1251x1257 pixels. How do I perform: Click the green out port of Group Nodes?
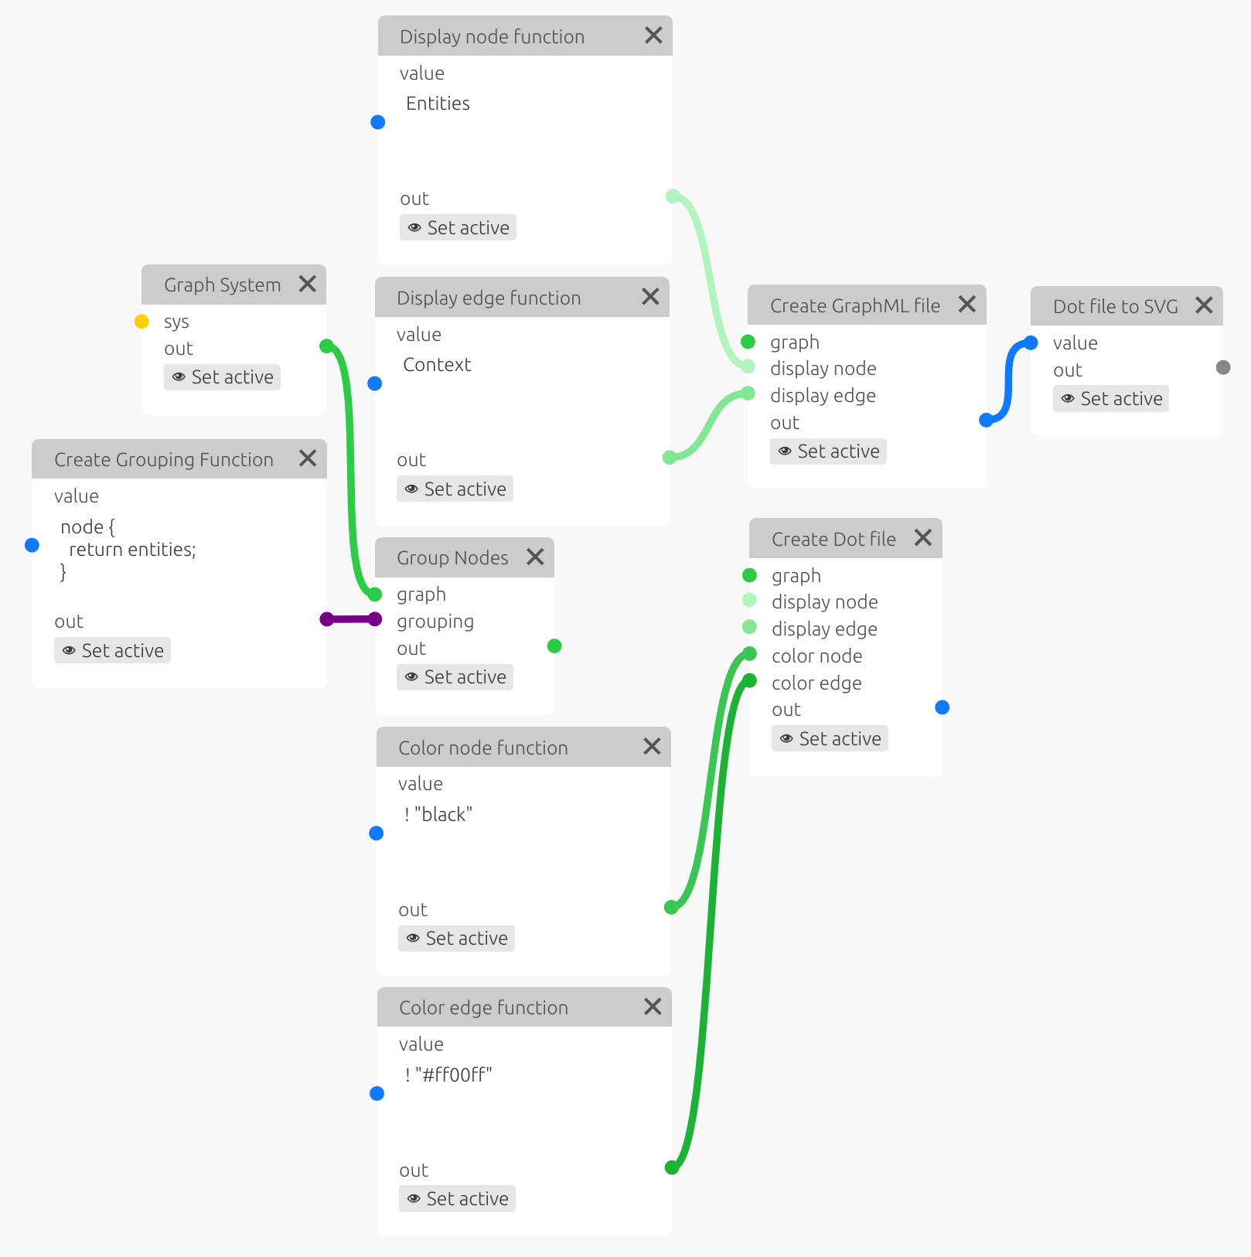554,646
